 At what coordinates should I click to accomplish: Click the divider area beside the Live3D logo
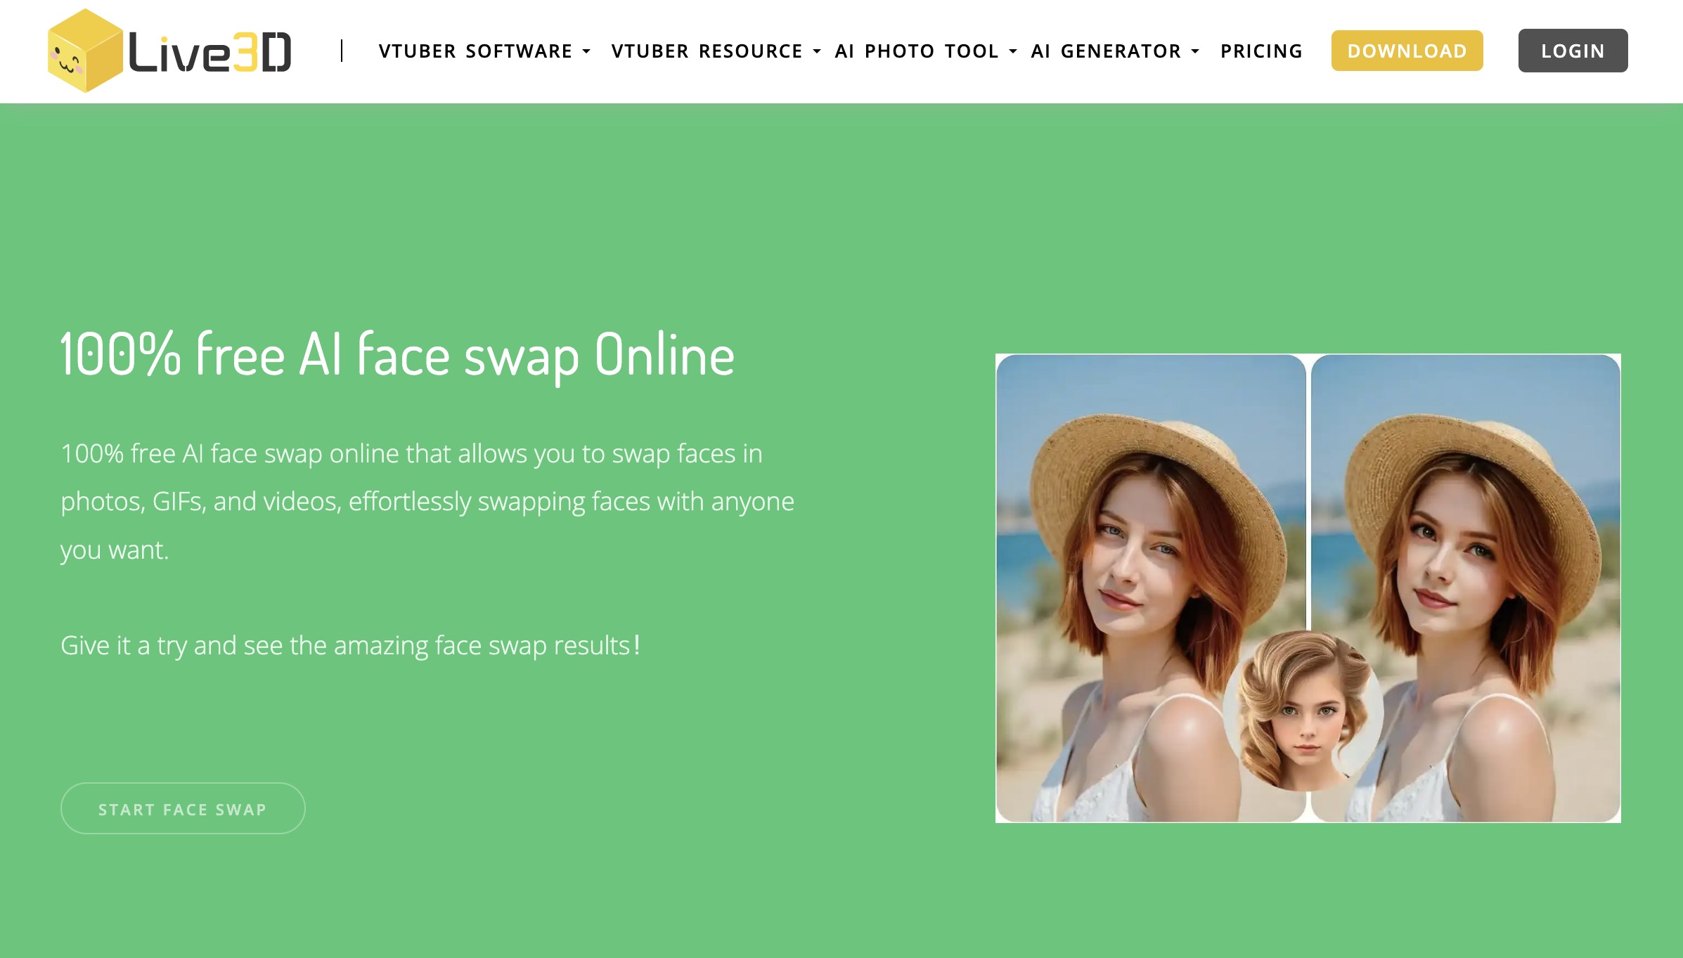click(x=342, y=50)
